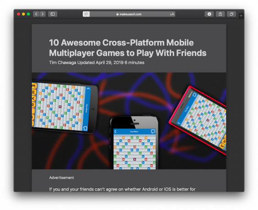Image resolution: width=258 pixels, height=210 pixels.
Task: Click the Advertisement label
Action: [x=61, y=178]
